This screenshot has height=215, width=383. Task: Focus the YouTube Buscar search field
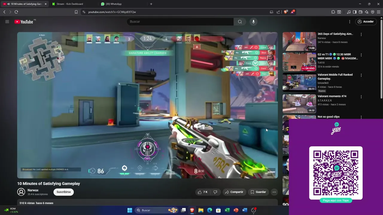[180, 21]
